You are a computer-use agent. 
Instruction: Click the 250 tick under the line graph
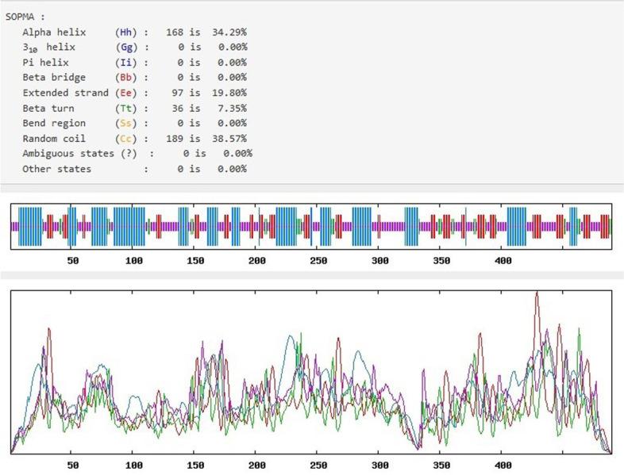coord(318,465)
